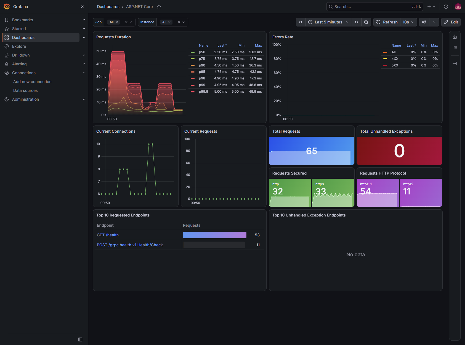This screenshot has height=345, width=465.
Task: Collapse the Connections section
Action: (84, 73)
